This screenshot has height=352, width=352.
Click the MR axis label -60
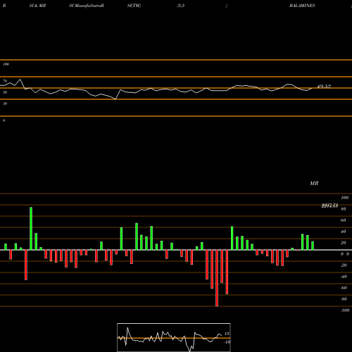coord(344,288)
